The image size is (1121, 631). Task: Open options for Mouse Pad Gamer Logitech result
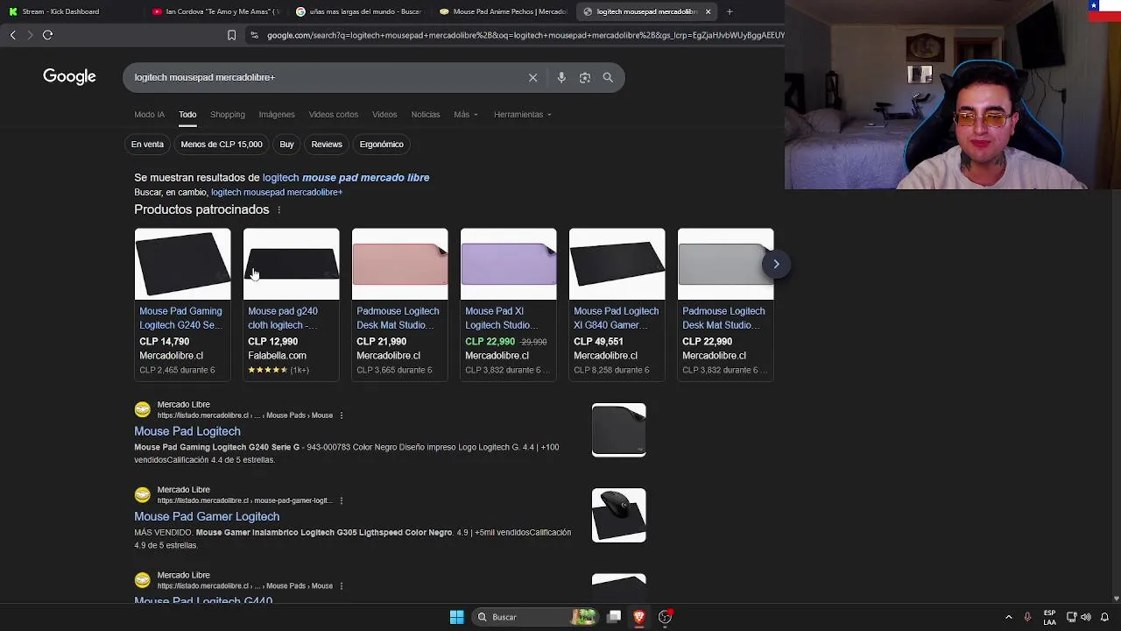342,500
